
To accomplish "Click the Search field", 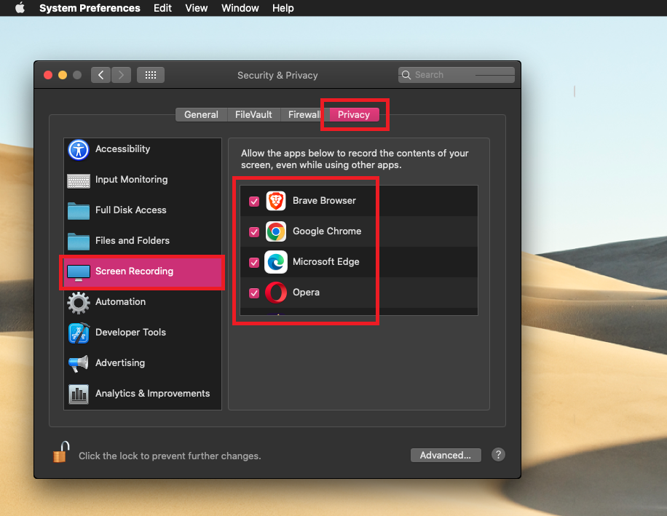I will click(457, 75).
